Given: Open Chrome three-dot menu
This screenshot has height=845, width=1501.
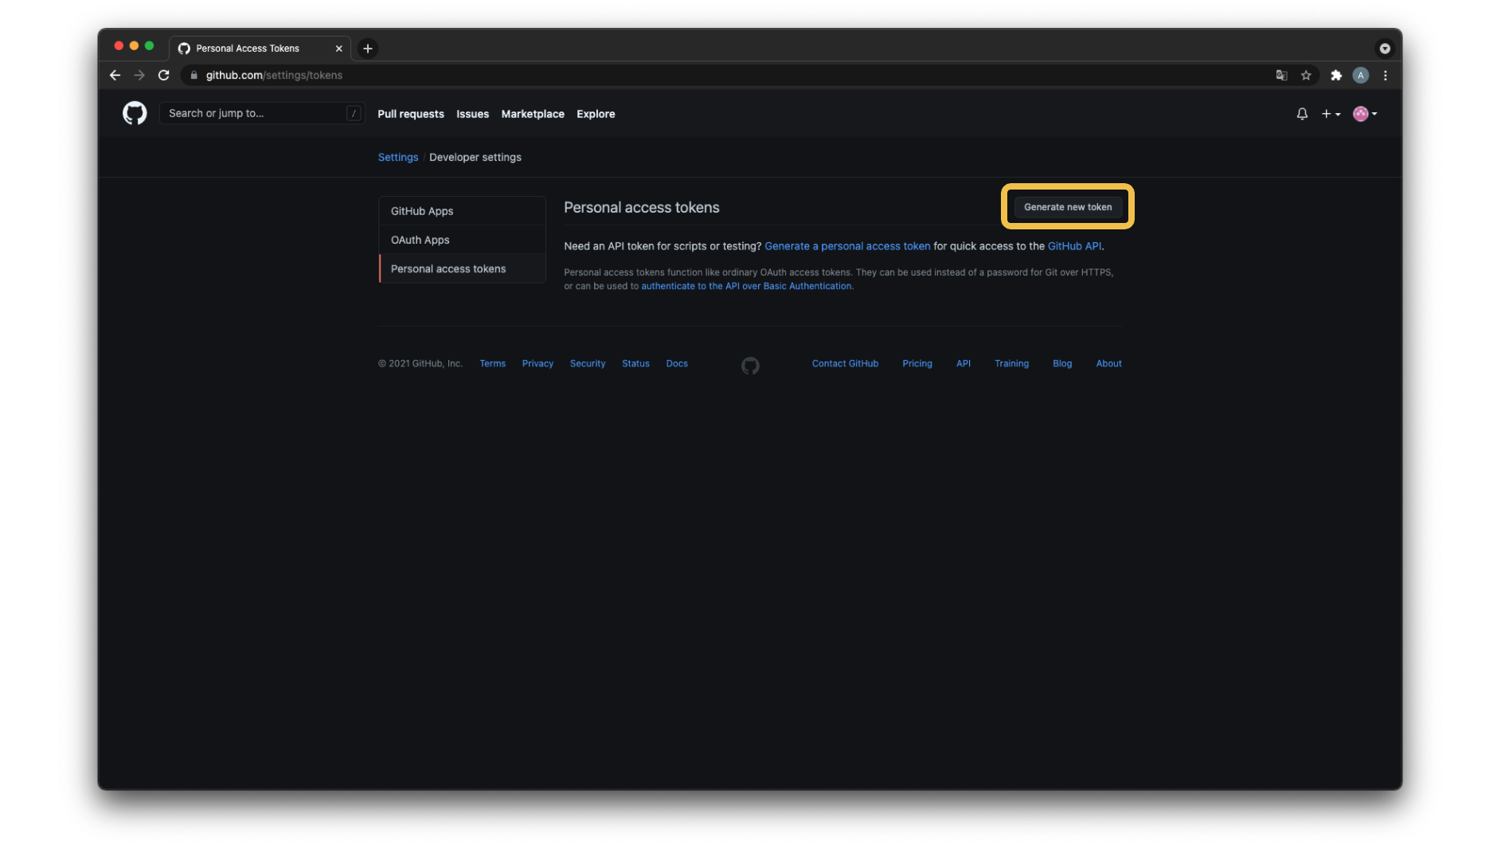Looking at the screenshot, I should 1386,75.
